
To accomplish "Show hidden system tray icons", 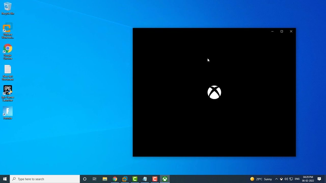I will pyautogui.click(x=276, y=179).
